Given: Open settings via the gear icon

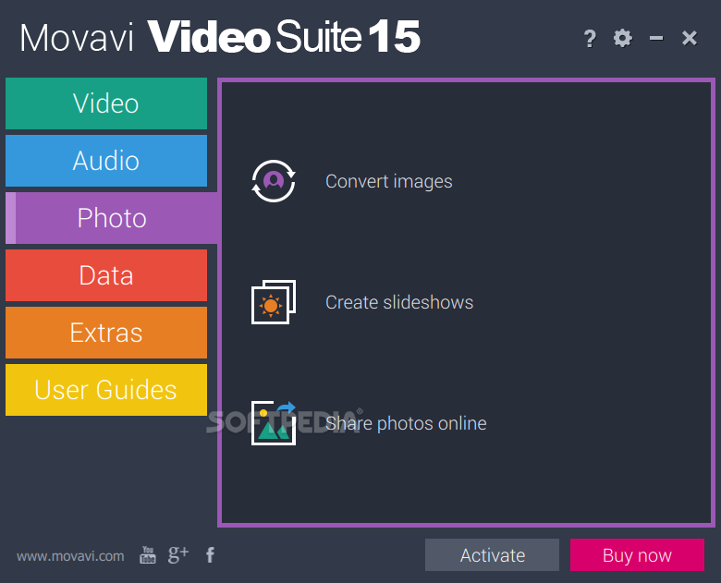Looking at the screenshot, I should point(623,38).
